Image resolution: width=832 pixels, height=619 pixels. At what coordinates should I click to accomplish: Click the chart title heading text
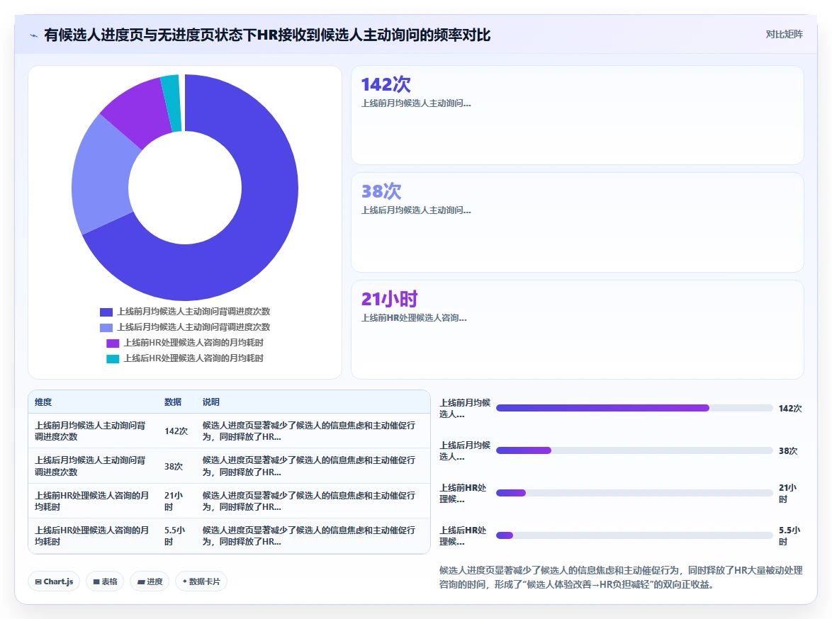[x=267, y=35]
